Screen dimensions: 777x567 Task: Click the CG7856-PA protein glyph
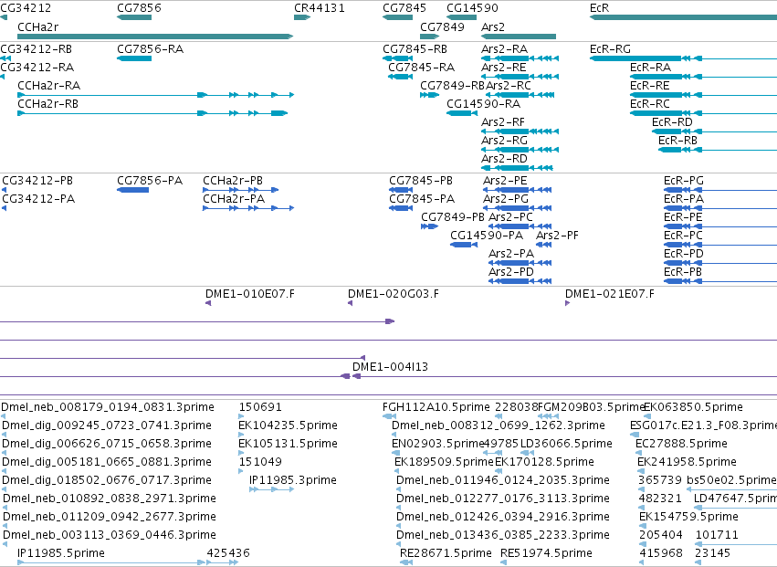click(x=132, y=190)
